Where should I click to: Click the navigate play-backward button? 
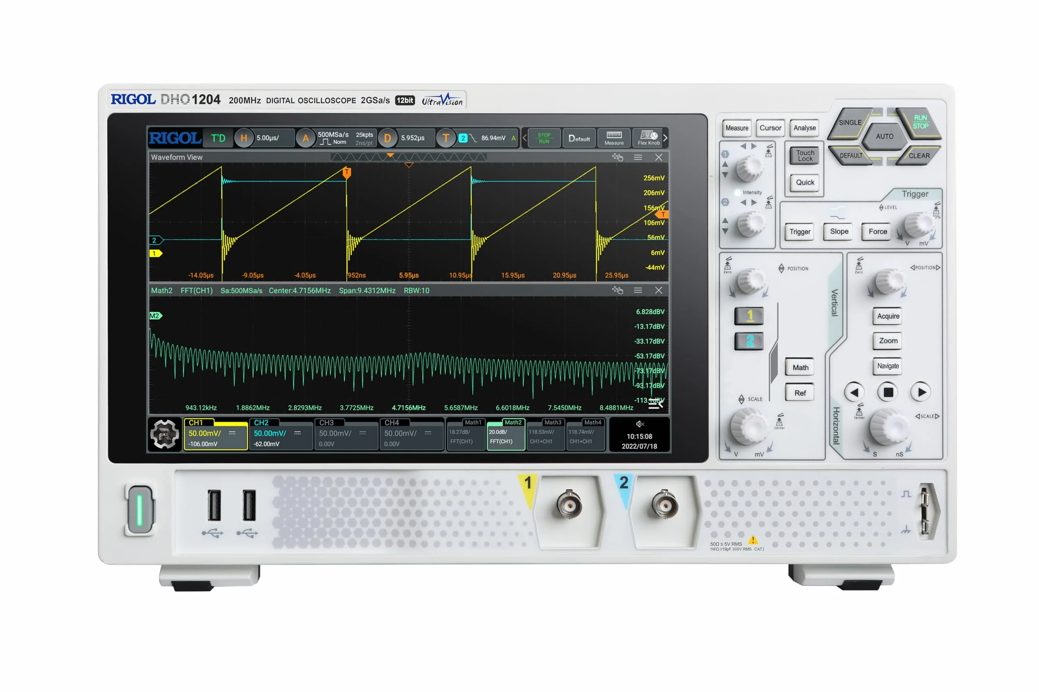pos(854,392)
